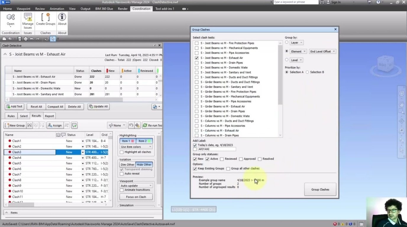Enable the Auto reveal checkbox

(122, 174)
